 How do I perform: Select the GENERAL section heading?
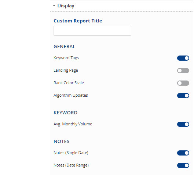pyautogui.click(x=64, y=47)
